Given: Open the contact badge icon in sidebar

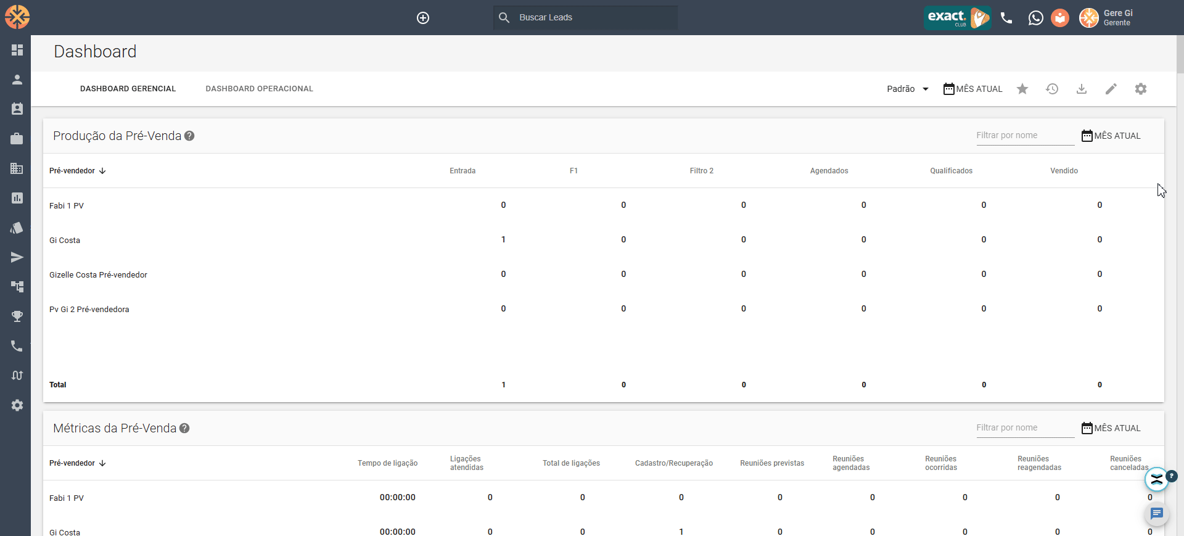Looking at the screenshot, I should click(x=17, y=109).
